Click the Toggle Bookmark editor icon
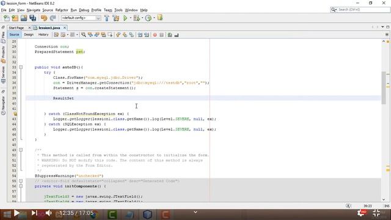This screenshot has width=391, height=220. click(131, 35)
